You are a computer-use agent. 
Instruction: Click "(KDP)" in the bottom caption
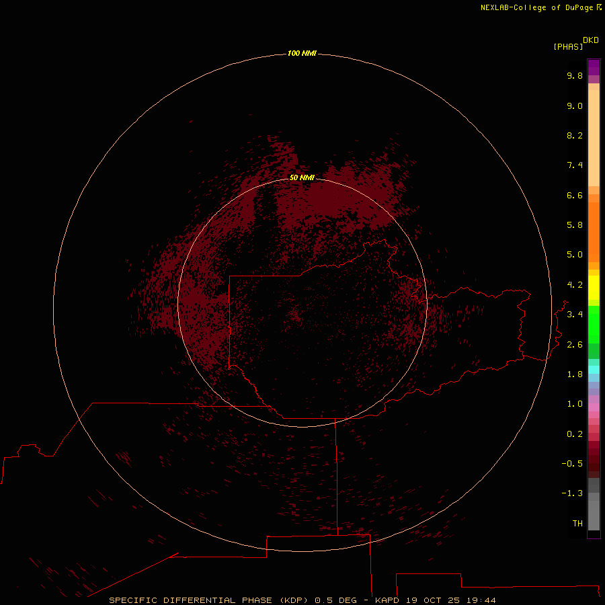tap(294, 600)
